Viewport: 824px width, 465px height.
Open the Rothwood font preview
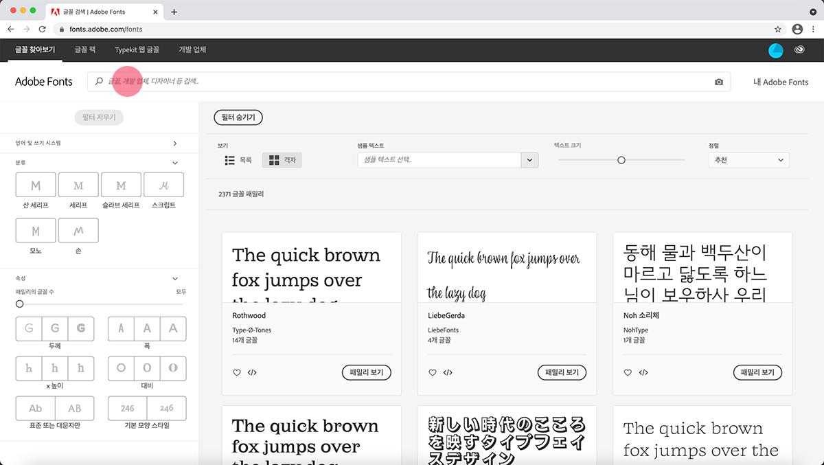tap(312, 268)
